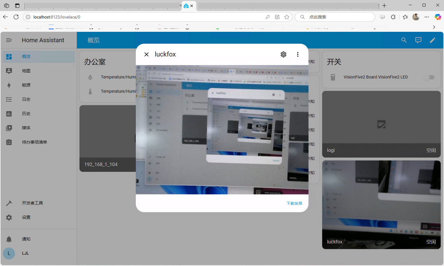Image resolution: width=444 pixels, height=266 pixels.
Task: Open 通知 notifications in the sidebar
Action: [x=39, y=239]
